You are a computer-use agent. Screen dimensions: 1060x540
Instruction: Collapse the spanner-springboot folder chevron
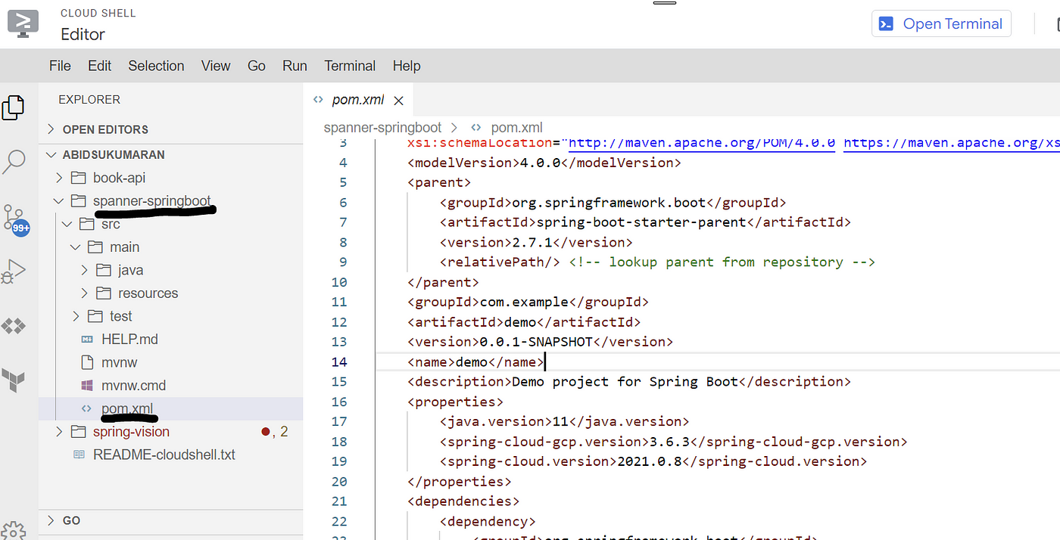(x=60, y=200)
